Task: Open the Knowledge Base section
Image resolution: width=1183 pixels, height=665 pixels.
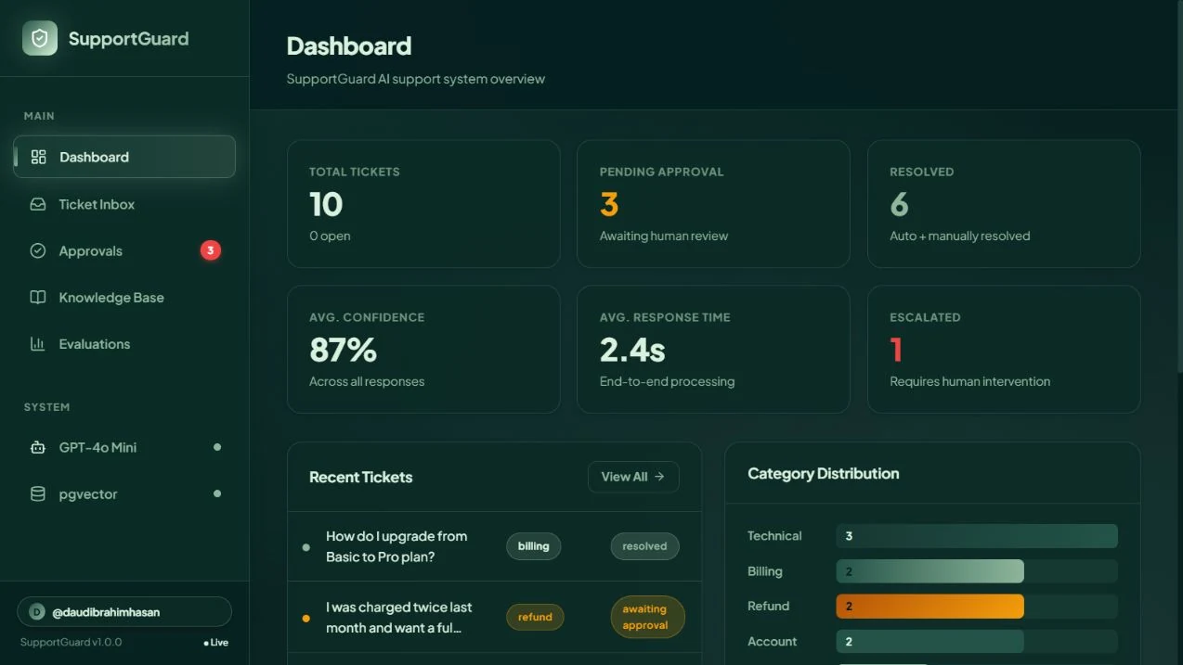Action: (x=124, y=298)
